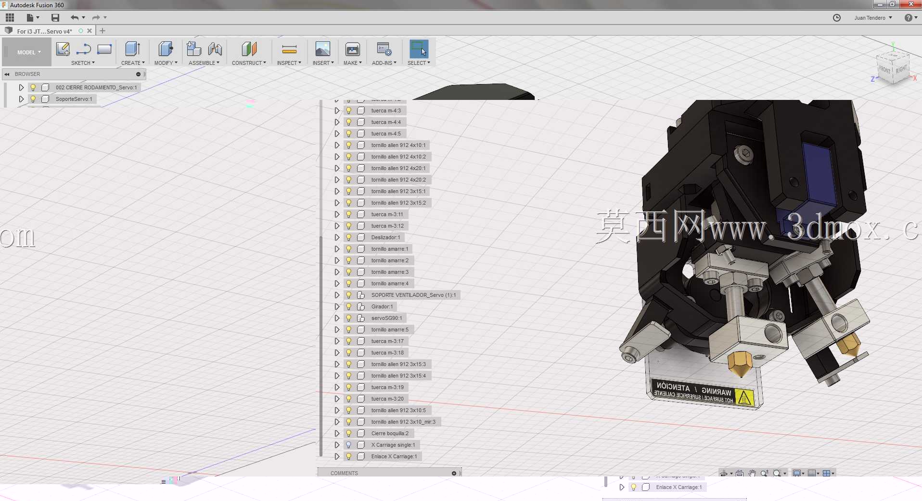The height and width of the screenshot is (501, 922).
Task: Add a new comment with the plus icon
Action: tap(454, 473)
